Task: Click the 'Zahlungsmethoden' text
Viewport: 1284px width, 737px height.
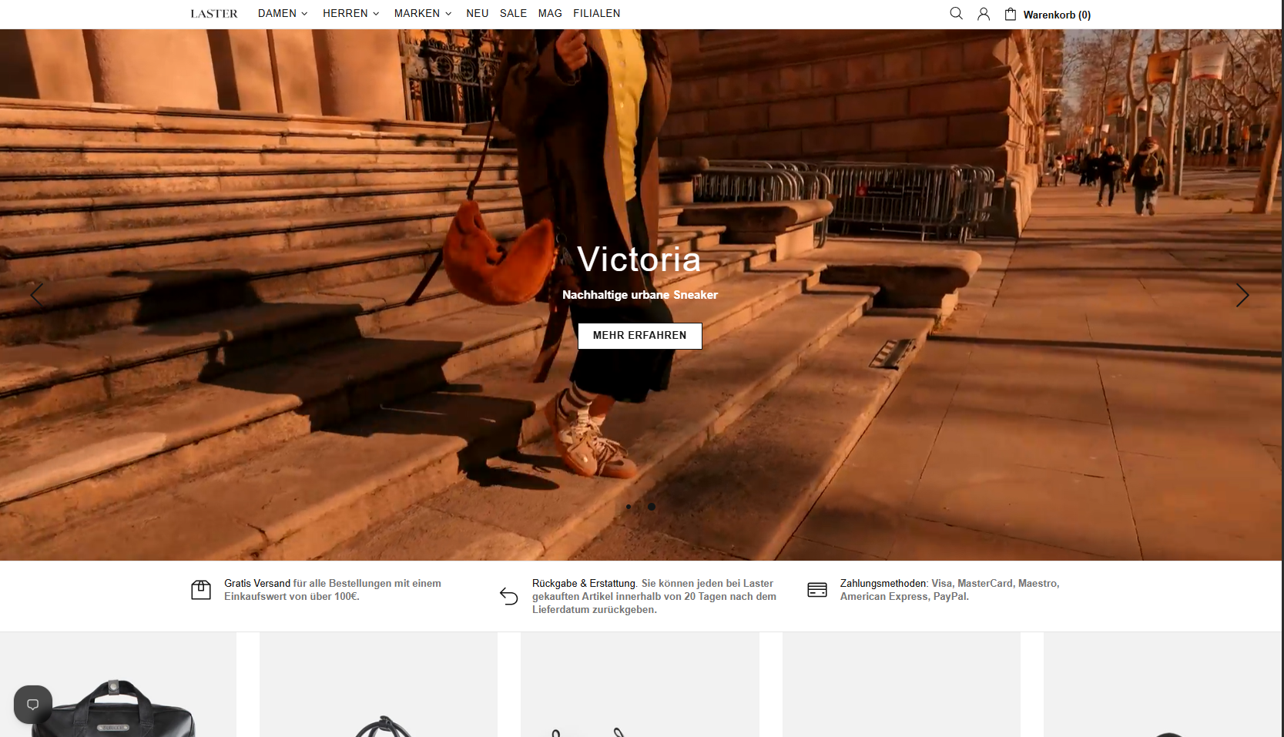Action: (x=883, y=583)
